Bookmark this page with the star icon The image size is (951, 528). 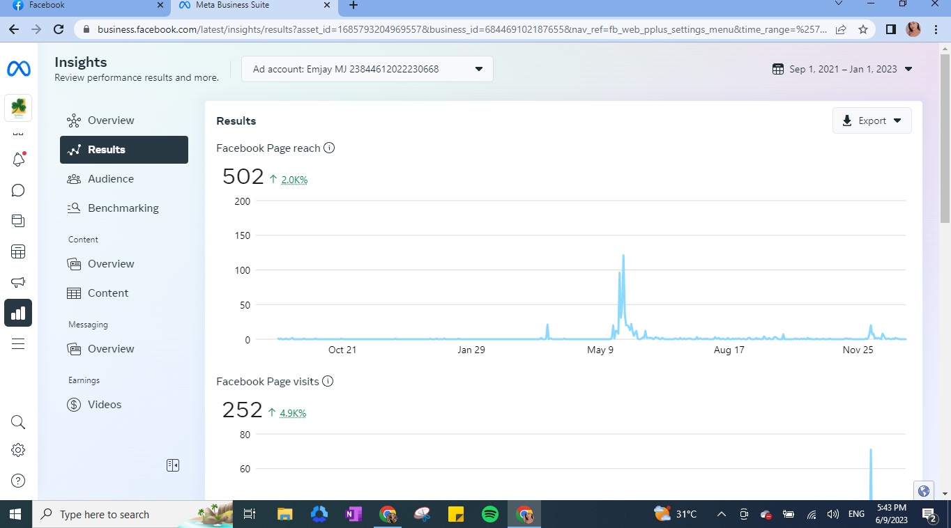click(x=863, y=29)
